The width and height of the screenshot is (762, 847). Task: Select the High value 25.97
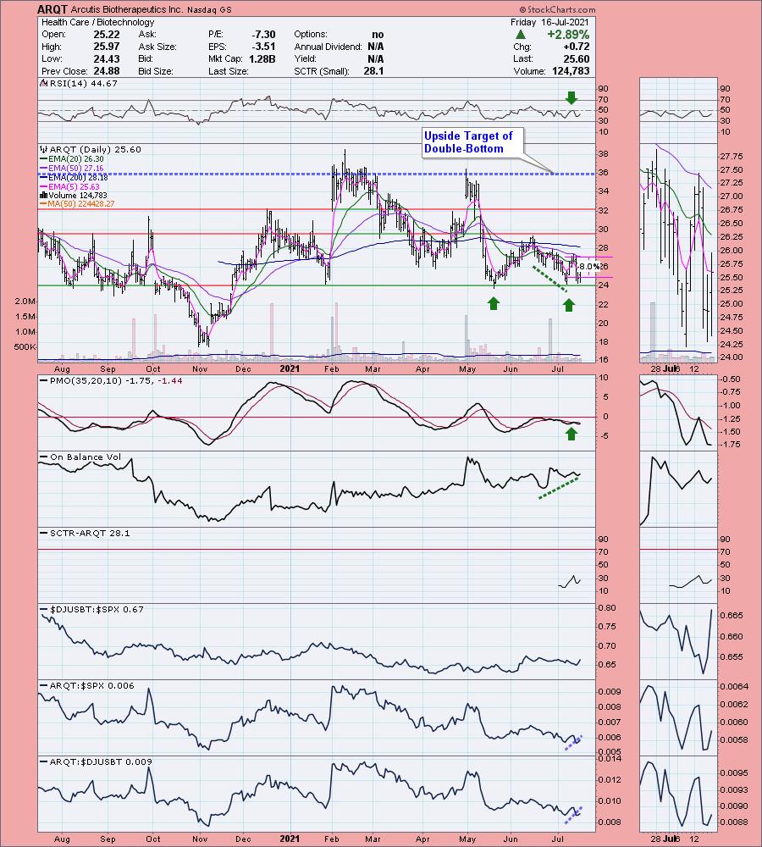tap(107, 47)
